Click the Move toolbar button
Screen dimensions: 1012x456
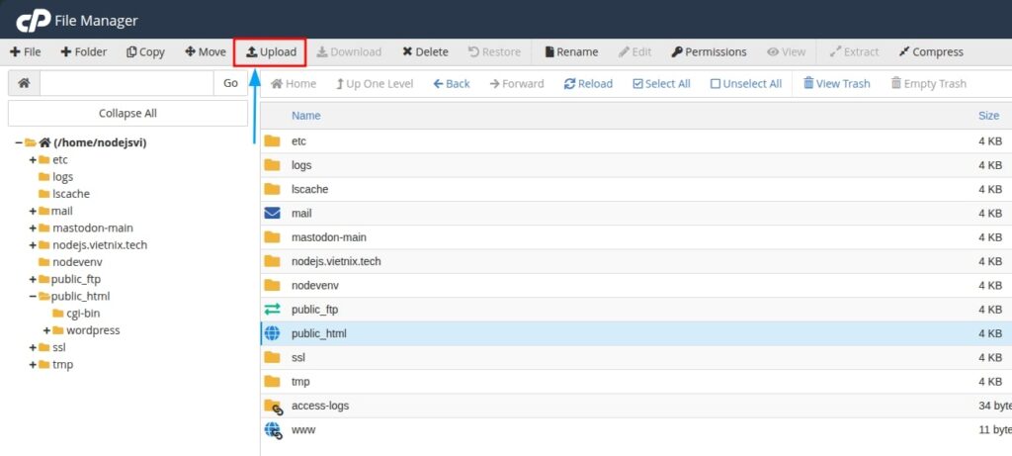(x=206, y=52)
